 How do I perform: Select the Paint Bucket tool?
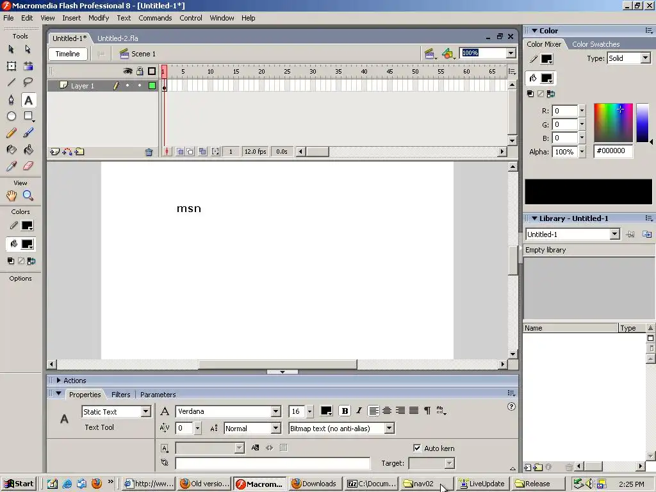[28, 149]
